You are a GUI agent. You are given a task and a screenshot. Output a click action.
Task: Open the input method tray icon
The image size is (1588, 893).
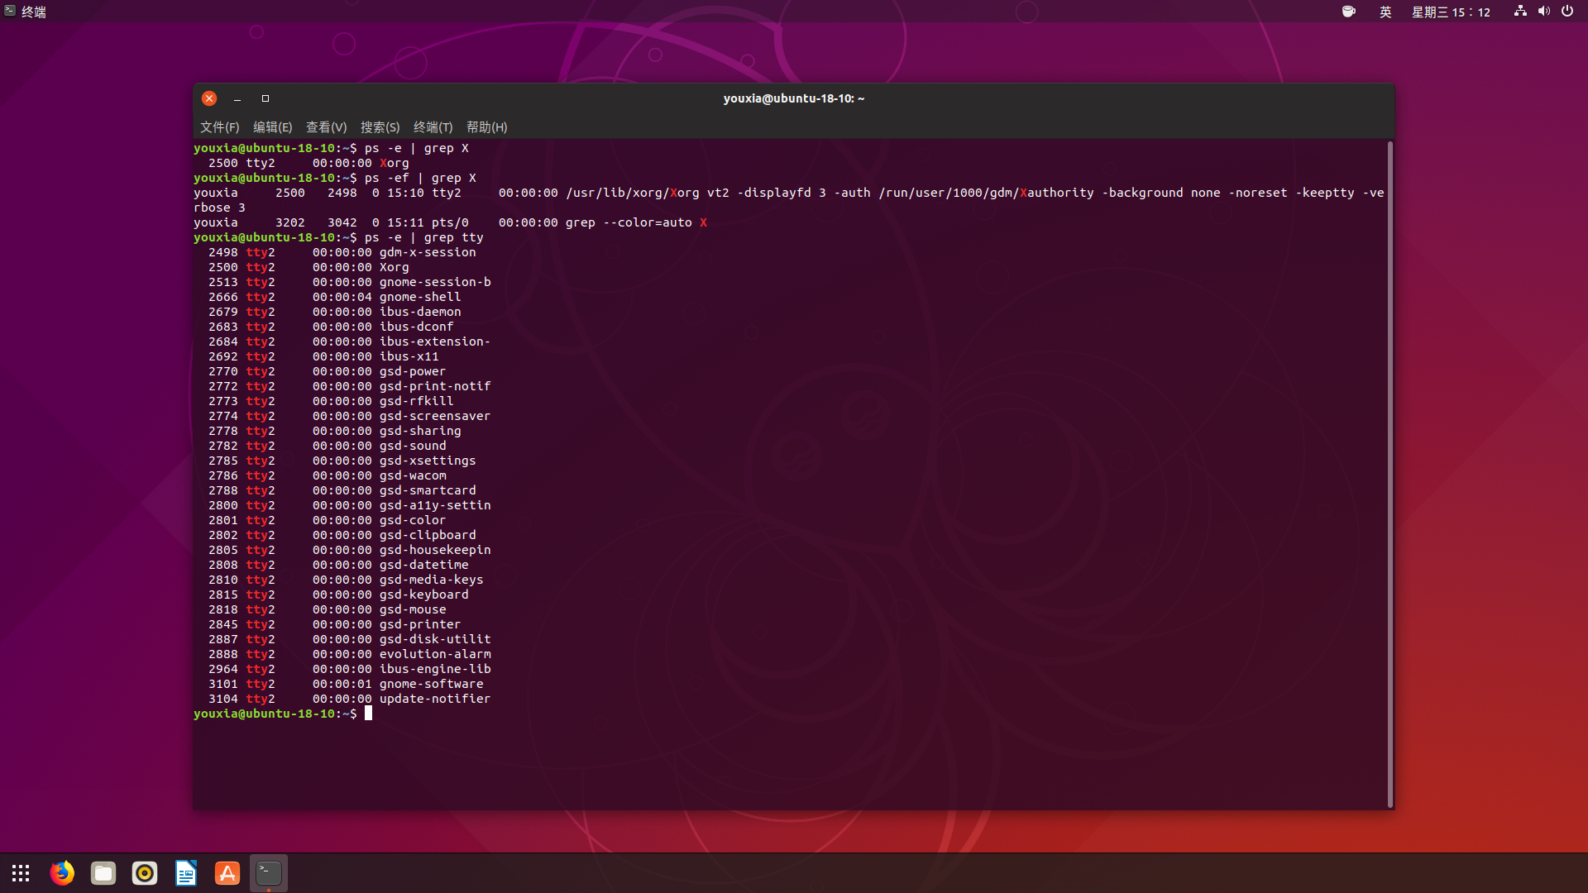coord(1349,12)
